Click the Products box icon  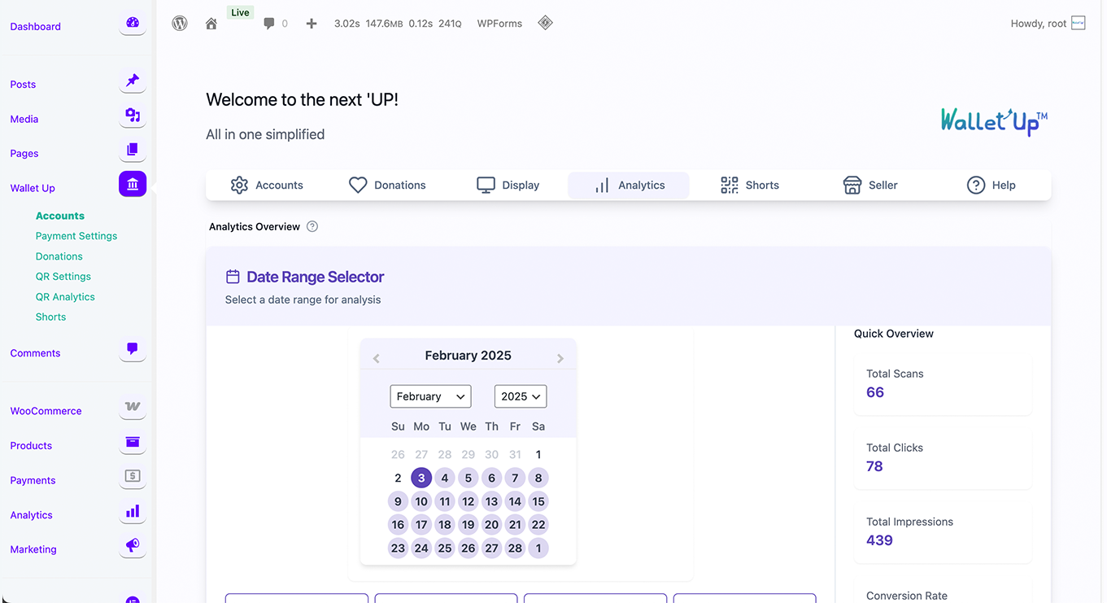point(133,442)
